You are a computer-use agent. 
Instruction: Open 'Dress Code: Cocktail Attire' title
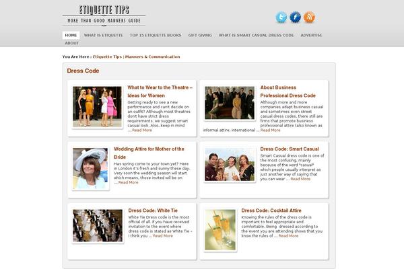click(x=271, y=210)
